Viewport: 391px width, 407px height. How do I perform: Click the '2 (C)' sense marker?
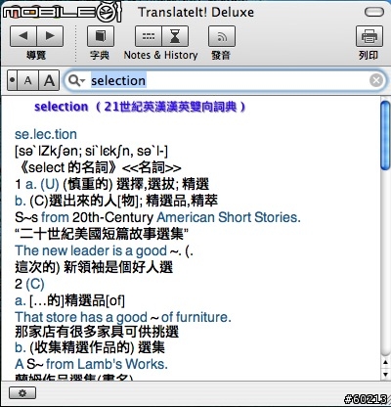pos(29,284)
